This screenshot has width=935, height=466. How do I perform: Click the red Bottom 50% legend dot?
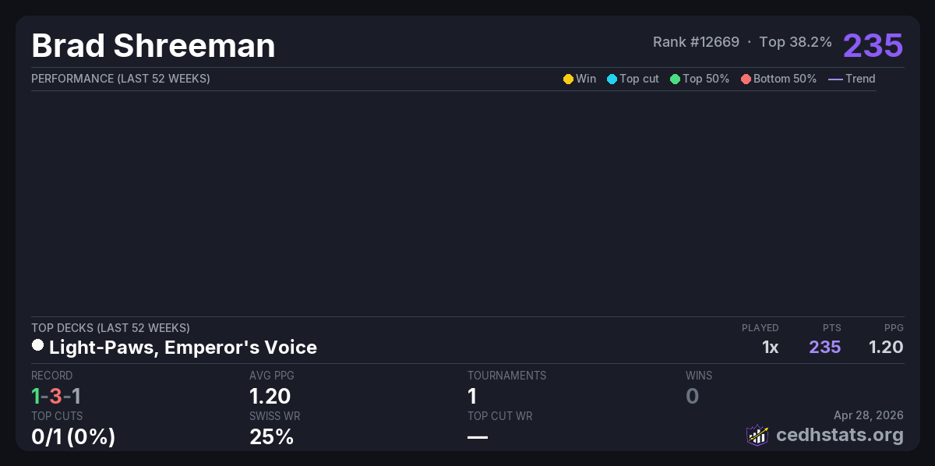[746, 79]
